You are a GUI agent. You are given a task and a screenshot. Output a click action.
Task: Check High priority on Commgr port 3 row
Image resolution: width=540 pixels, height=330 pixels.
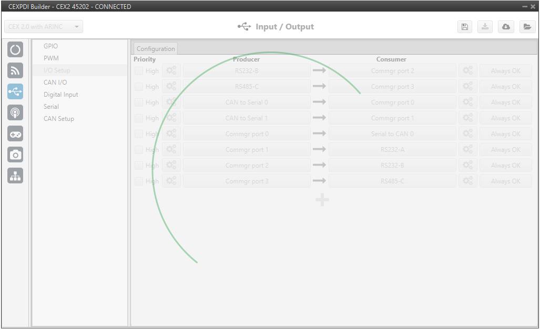[139, 181]
